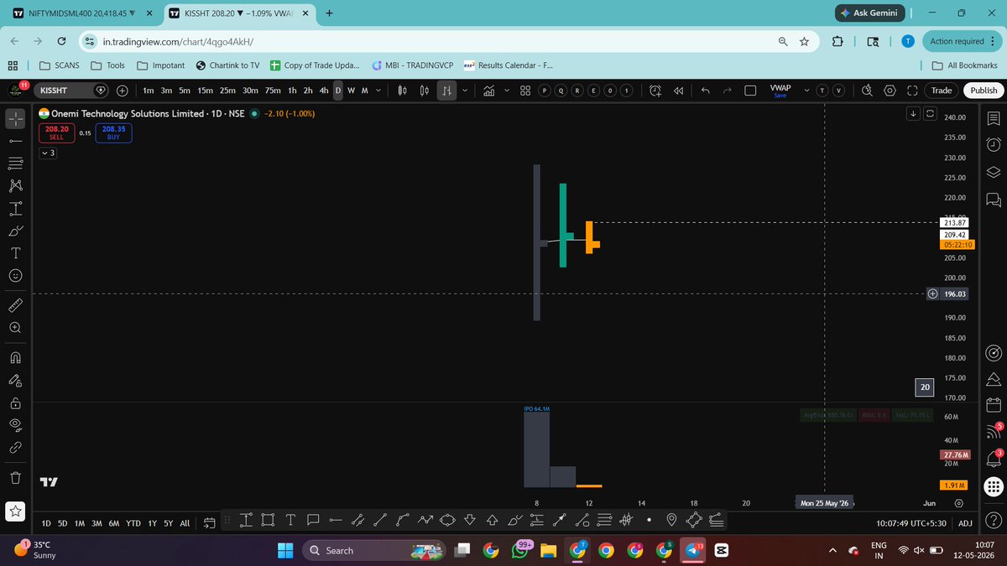
Task: Start bar replay mode
Action: point(679,91)
